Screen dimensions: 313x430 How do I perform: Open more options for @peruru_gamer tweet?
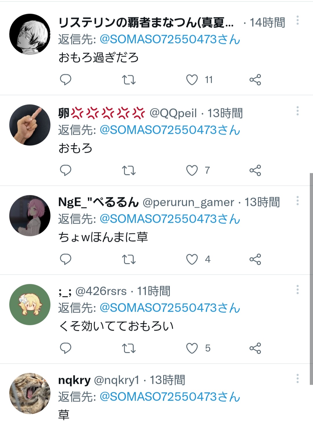coord(298,201)
